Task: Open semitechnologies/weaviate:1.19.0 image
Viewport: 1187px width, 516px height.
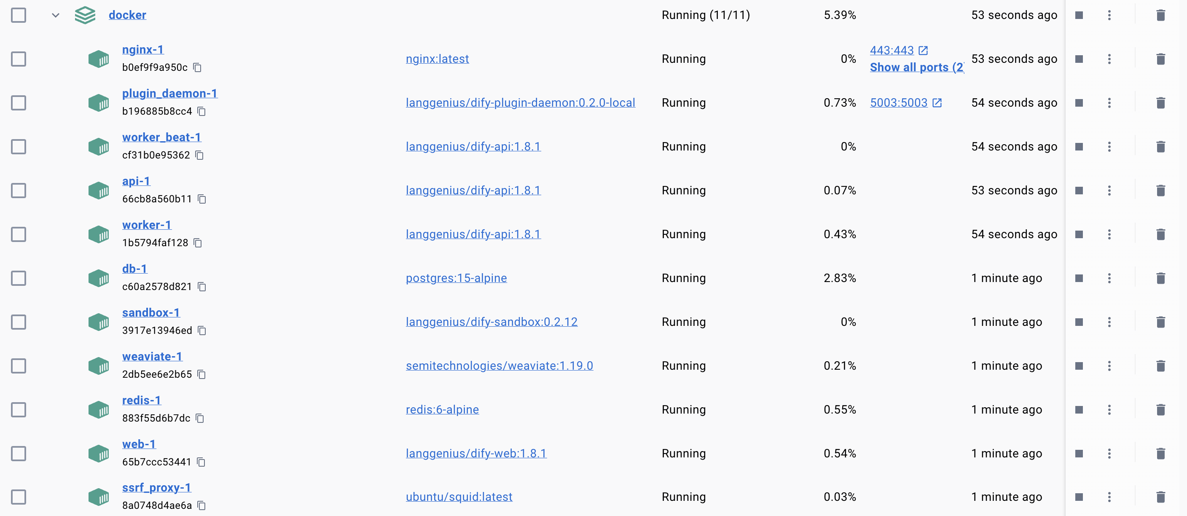Action: coord(499,366)
